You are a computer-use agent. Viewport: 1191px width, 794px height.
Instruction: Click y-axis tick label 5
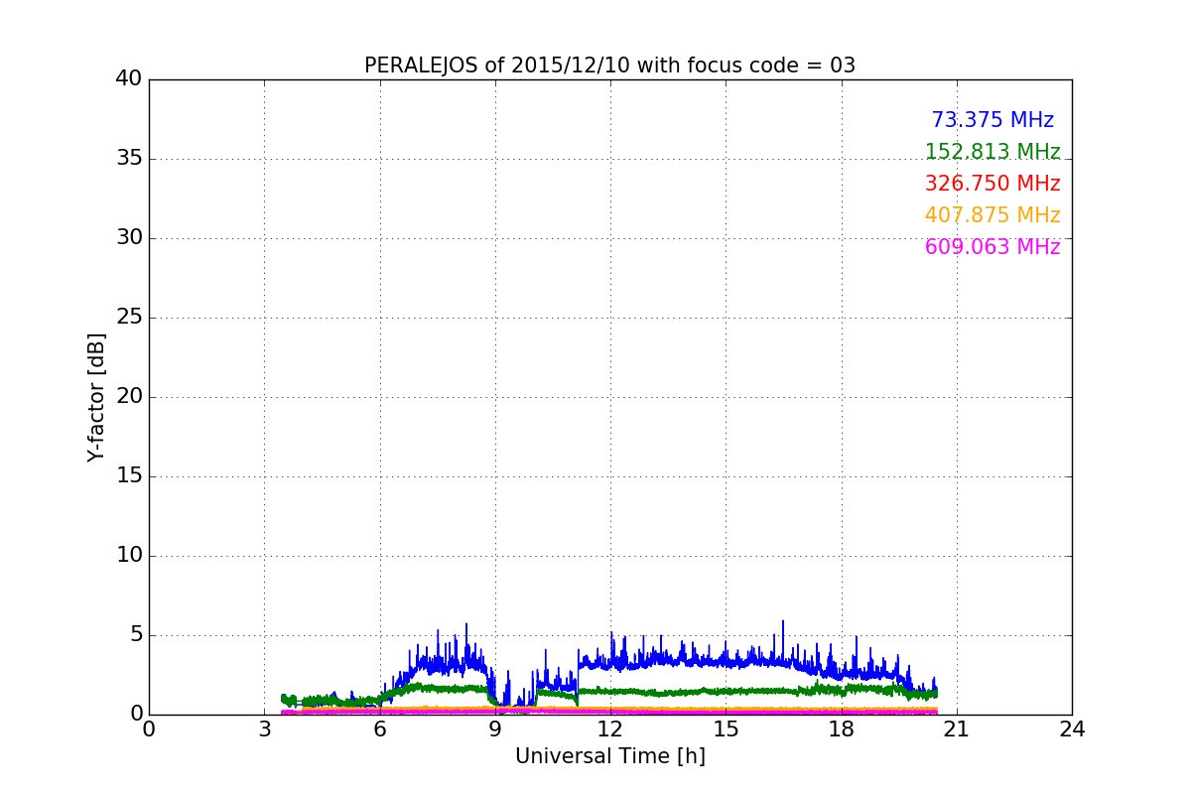click(x=136, y=635)
